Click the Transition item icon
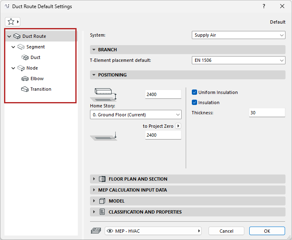Screen dimensions: 292x240 [25, 89]
